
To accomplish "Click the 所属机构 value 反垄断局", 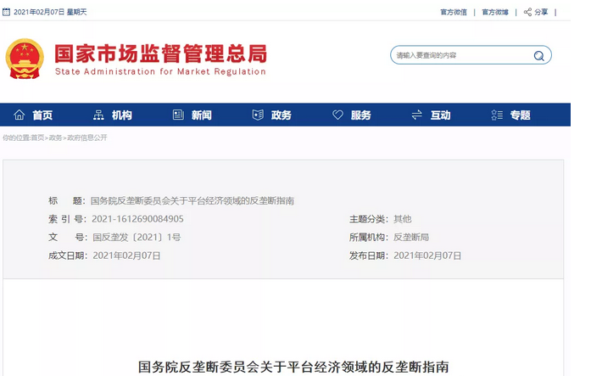I will click(x=411, y=237).
